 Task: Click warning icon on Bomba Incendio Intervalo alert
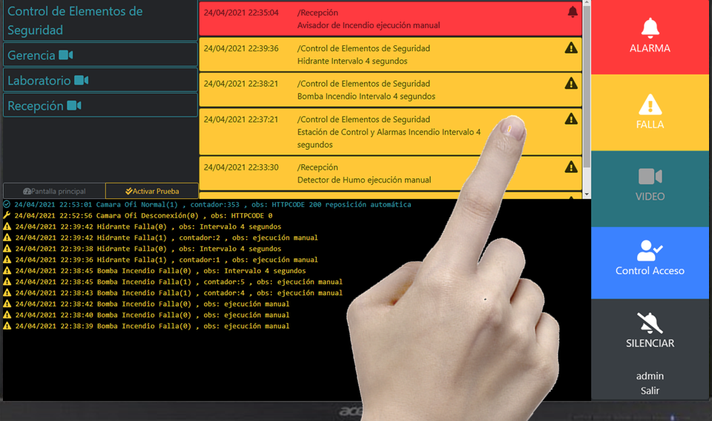pyautogui.click(x=571, y=83)
